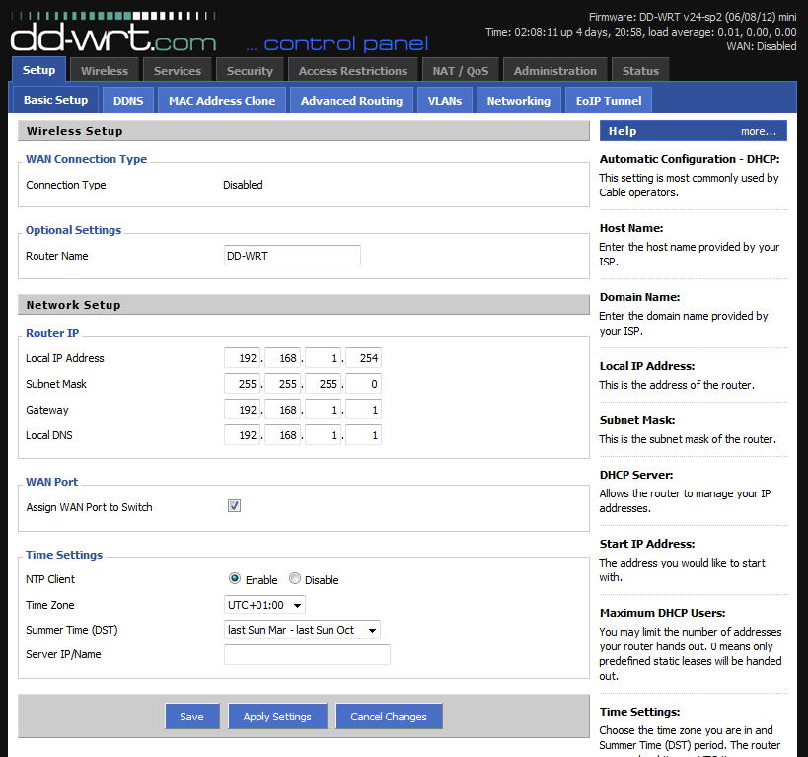Go to the DDNS sub-tab
Screen dimensions: 808x757
128,101
